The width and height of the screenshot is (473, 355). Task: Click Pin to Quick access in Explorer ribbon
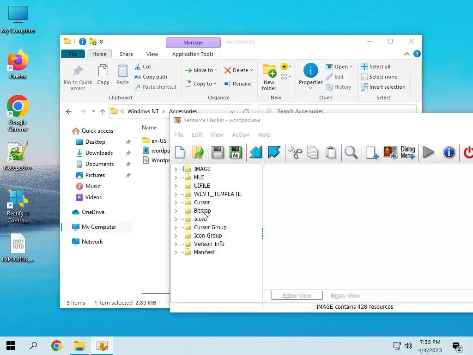78,78
